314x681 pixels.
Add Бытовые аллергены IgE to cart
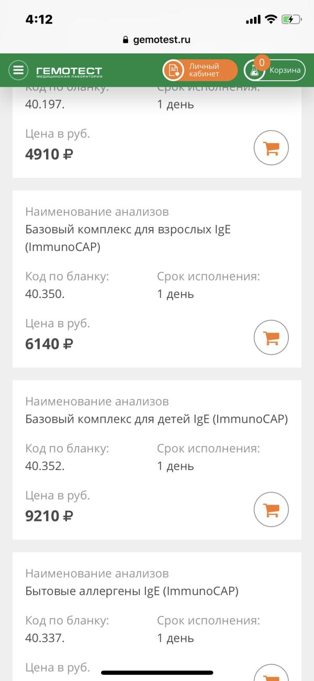point(271,674)
